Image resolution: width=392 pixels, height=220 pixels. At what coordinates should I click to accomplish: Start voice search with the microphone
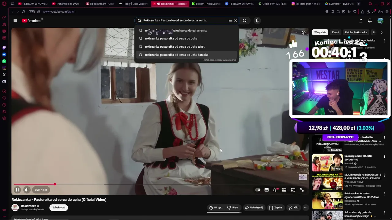point(257,20)
